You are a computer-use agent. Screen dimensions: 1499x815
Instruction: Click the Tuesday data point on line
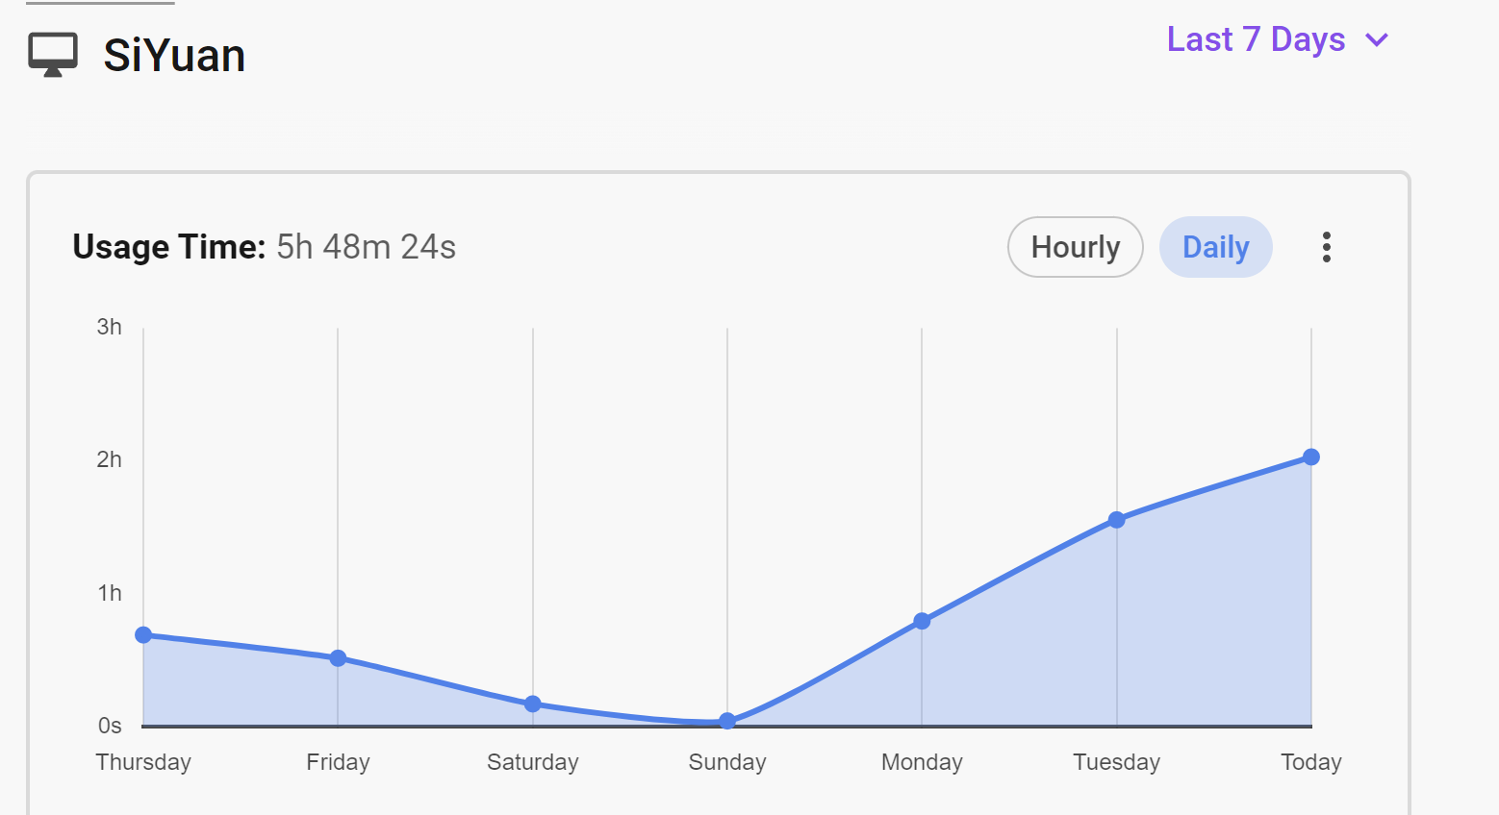(x=1116, y=520)
